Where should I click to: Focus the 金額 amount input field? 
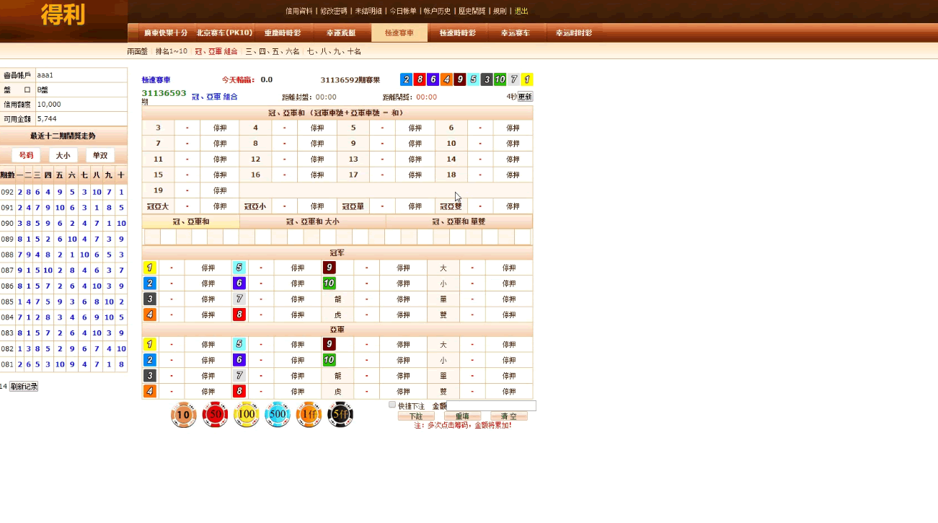pyautogui.click(x=491, y=406)
